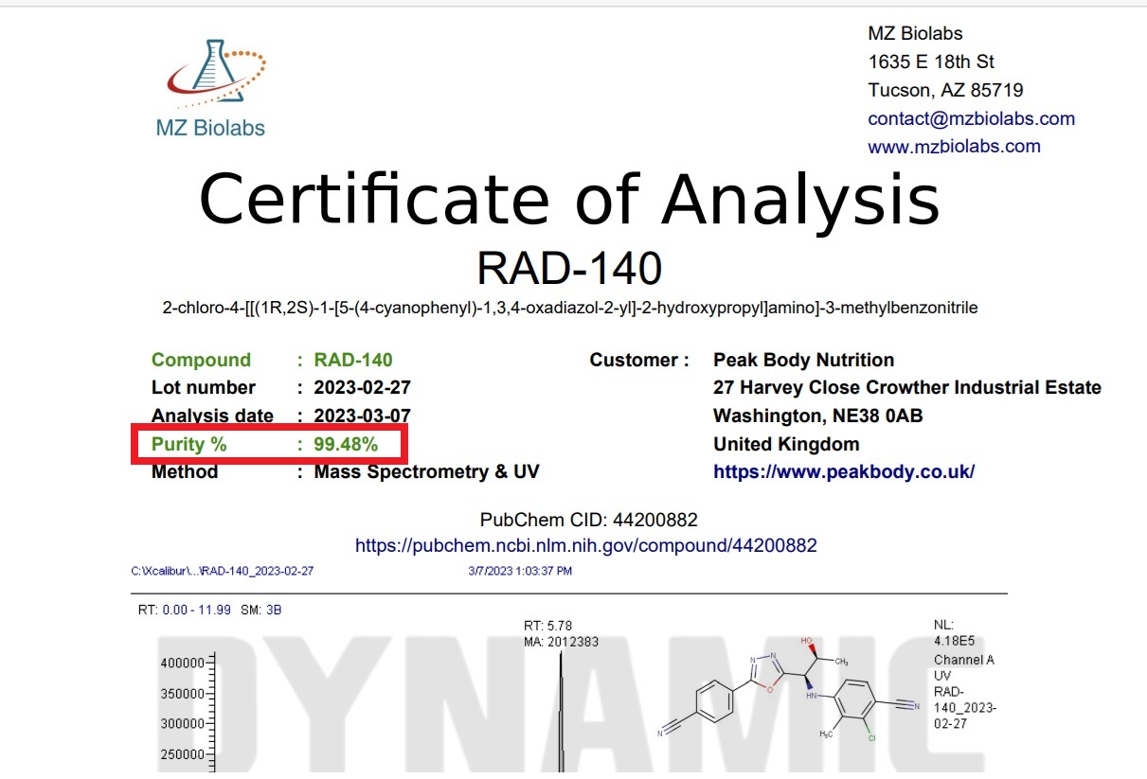
Task: Select the customer name 'Peak Body Nutrition'
Action: (x=803, y=360)
